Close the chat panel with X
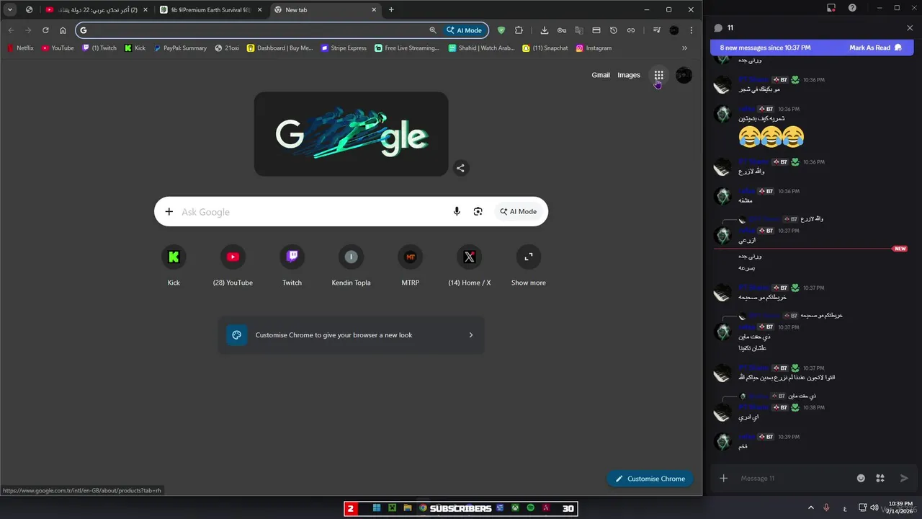Image resolution: width=922 pixels, height=519 pixels. [x=910, y=28]
